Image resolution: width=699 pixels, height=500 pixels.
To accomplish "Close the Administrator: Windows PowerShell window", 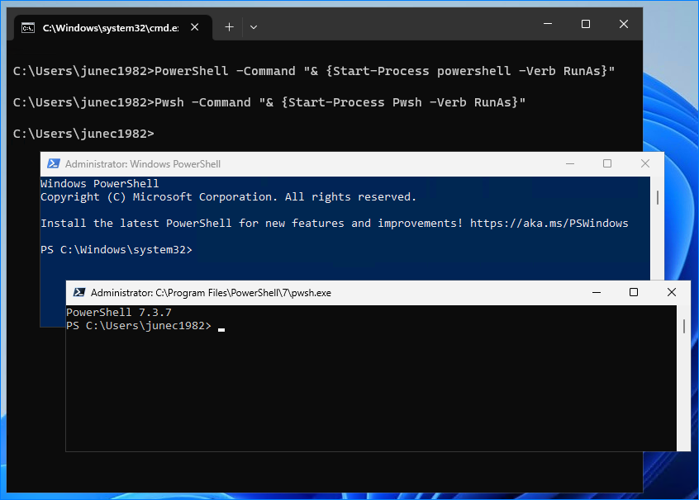I will tap(645, 163).
